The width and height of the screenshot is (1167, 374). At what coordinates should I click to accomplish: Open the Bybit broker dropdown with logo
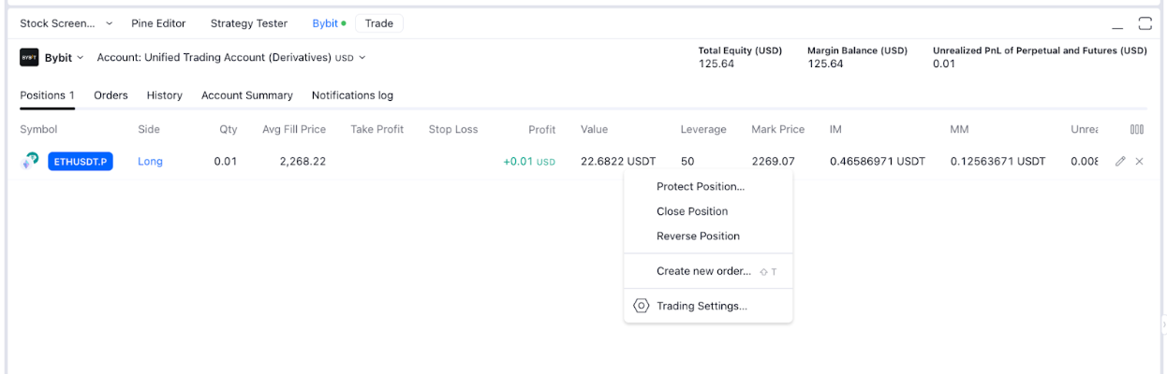coord(52,58)
